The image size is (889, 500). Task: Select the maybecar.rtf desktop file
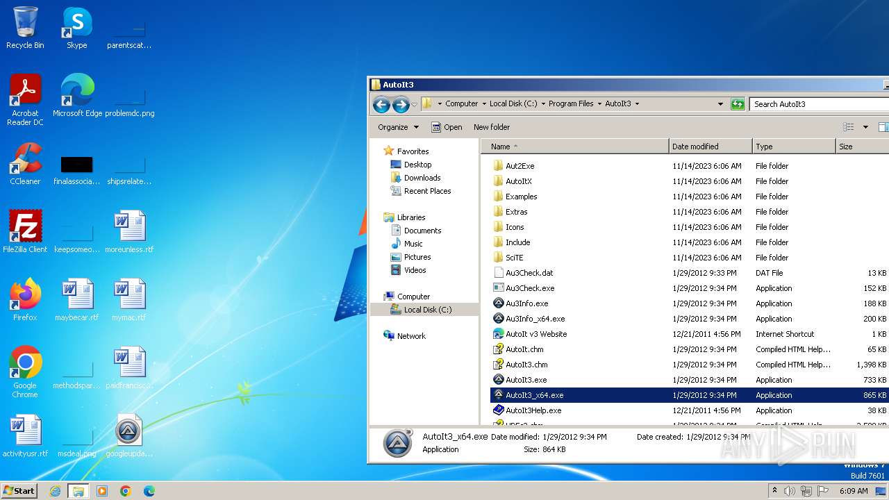coord(77,300)
